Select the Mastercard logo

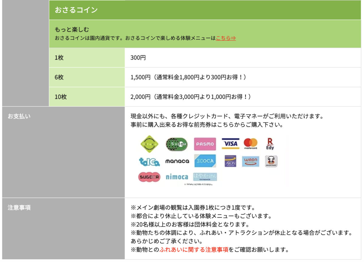[x=251, y=144]
